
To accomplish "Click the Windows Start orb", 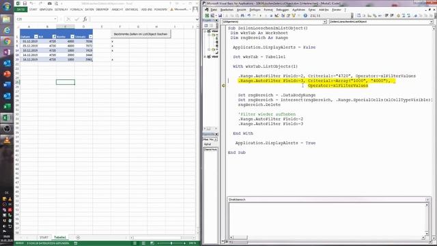I will pos(7,6).
